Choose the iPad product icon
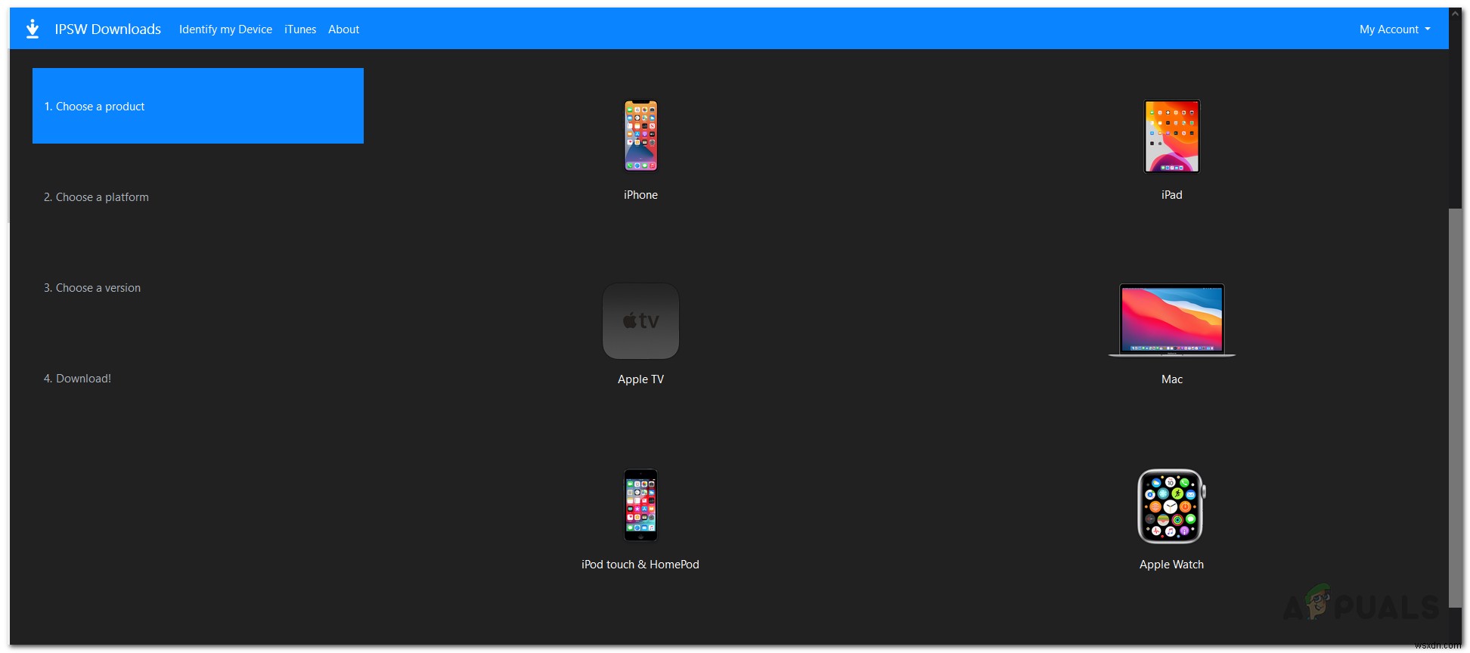1470x653 pixels. pos(1171,136)
